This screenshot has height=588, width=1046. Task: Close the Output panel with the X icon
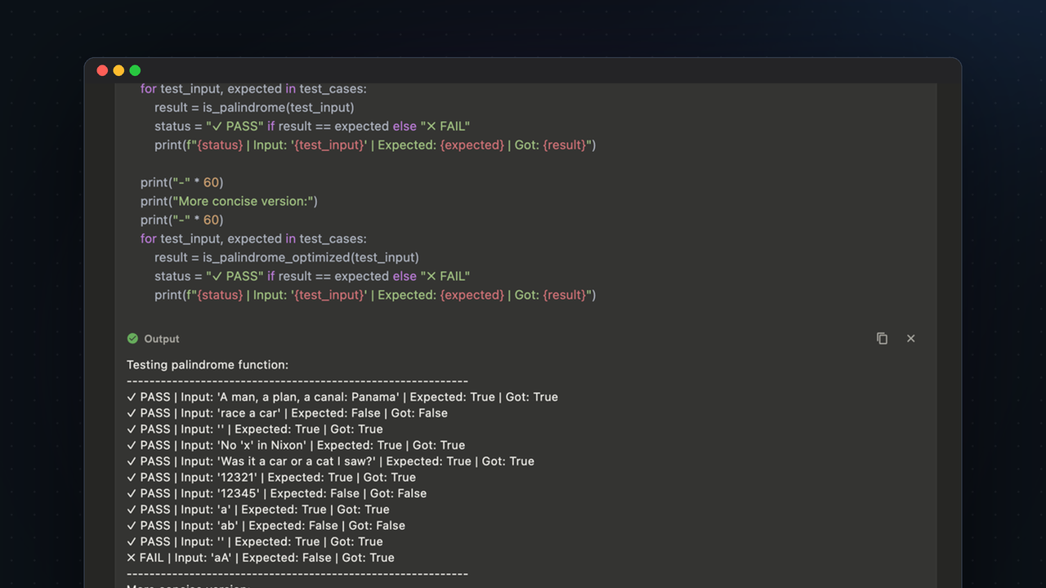tap(910, 338)
